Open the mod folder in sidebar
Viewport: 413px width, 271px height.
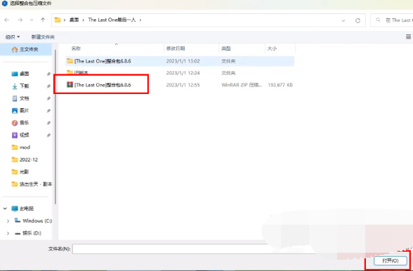[21, 147]
